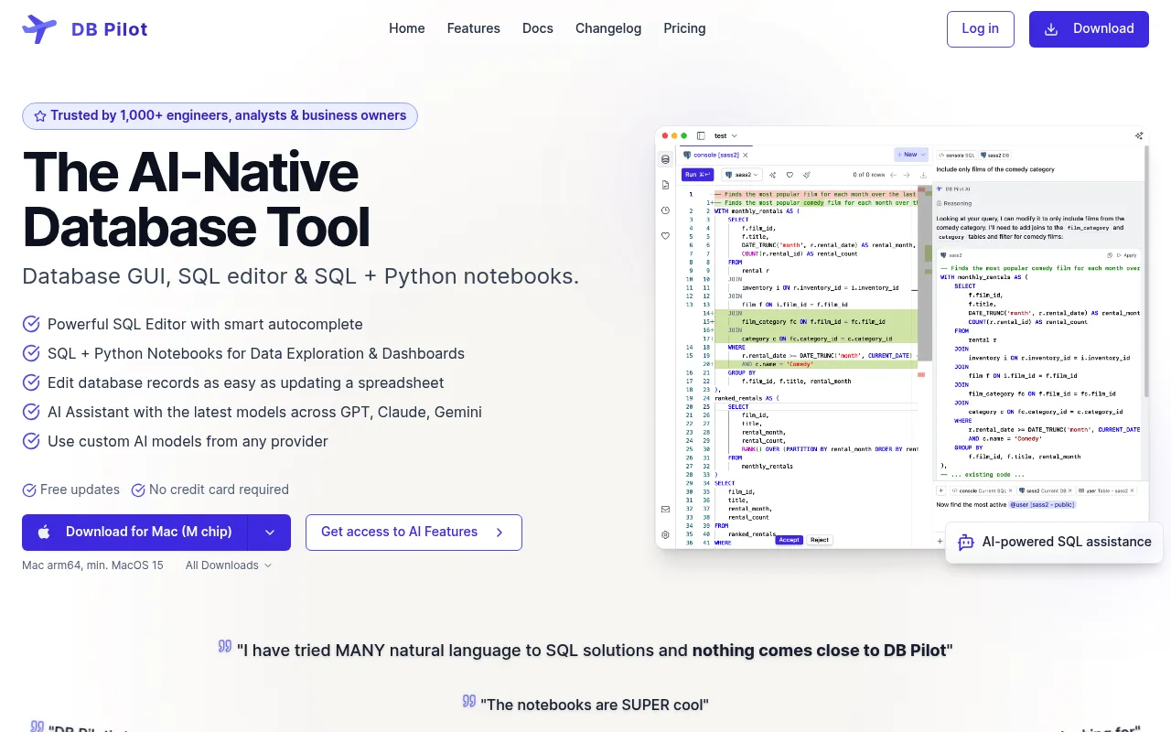Reject the suggested diff changes

point(820,540)
